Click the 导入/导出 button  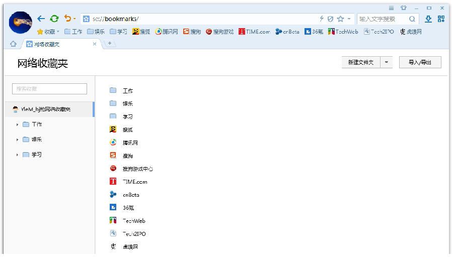point(420,62)
